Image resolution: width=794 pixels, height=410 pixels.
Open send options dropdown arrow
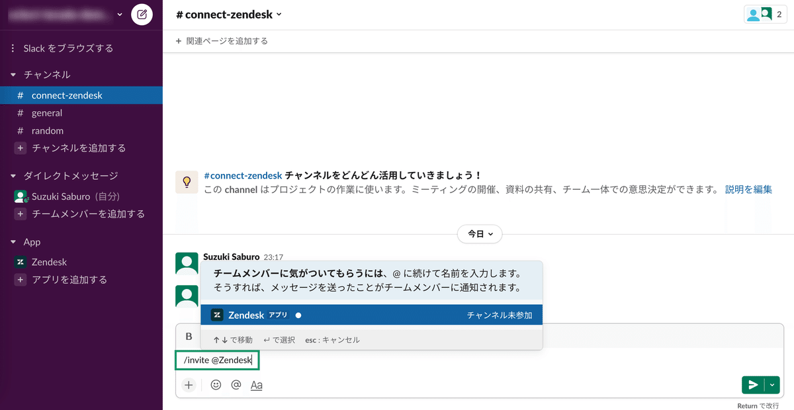pos(772,385)
